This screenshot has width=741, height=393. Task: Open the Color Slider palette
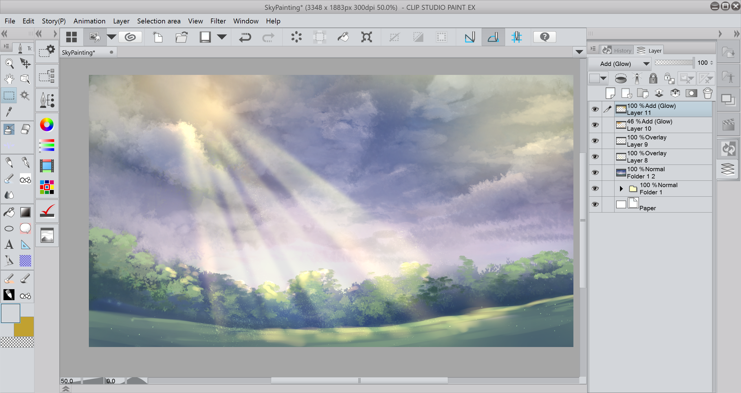click(x=47, y=145)
